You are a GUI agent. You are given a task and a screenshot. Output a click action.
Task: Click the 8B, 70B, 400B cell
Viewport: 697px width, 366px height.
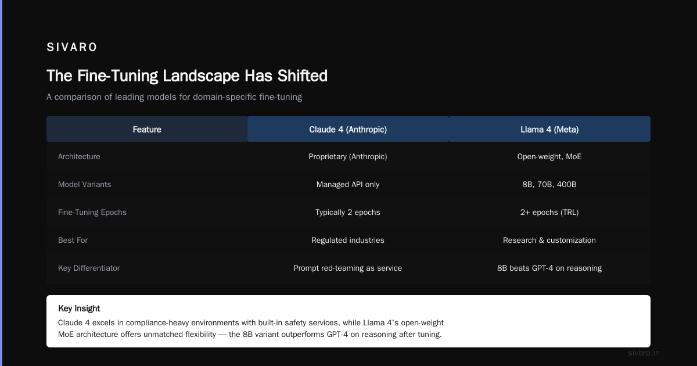549,184
